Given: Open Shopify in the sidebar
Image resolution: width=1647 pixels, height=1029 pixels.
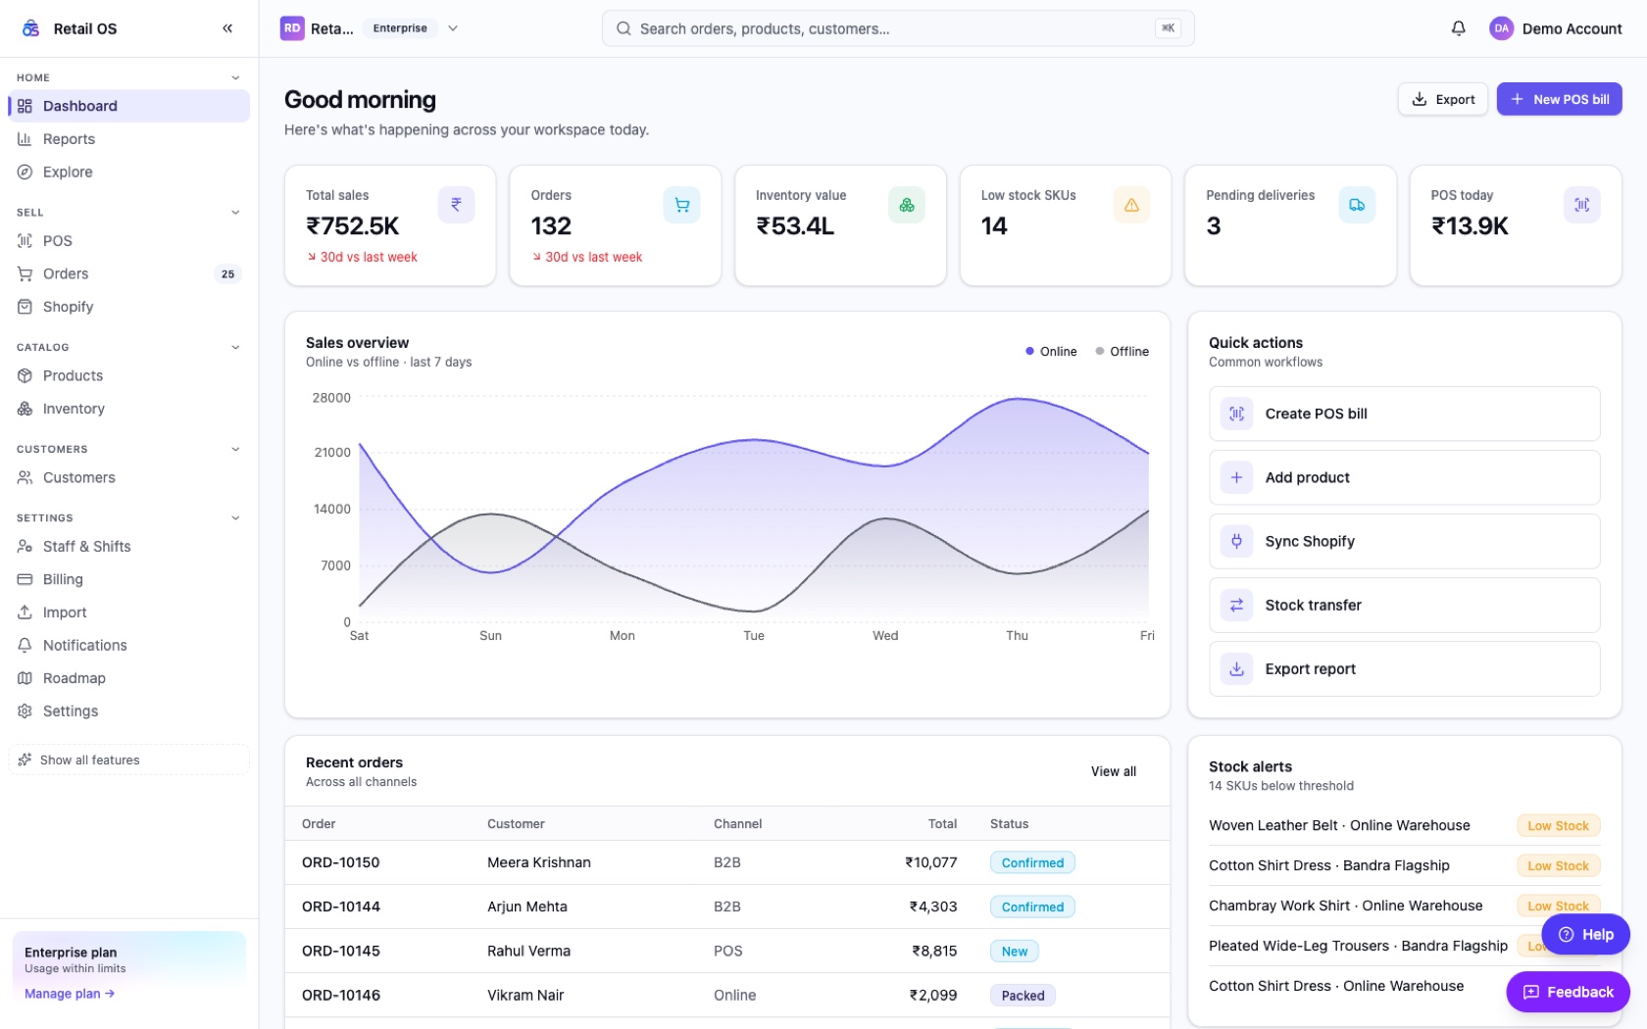Looking at the screenshot, I should [x=128, y=307].
